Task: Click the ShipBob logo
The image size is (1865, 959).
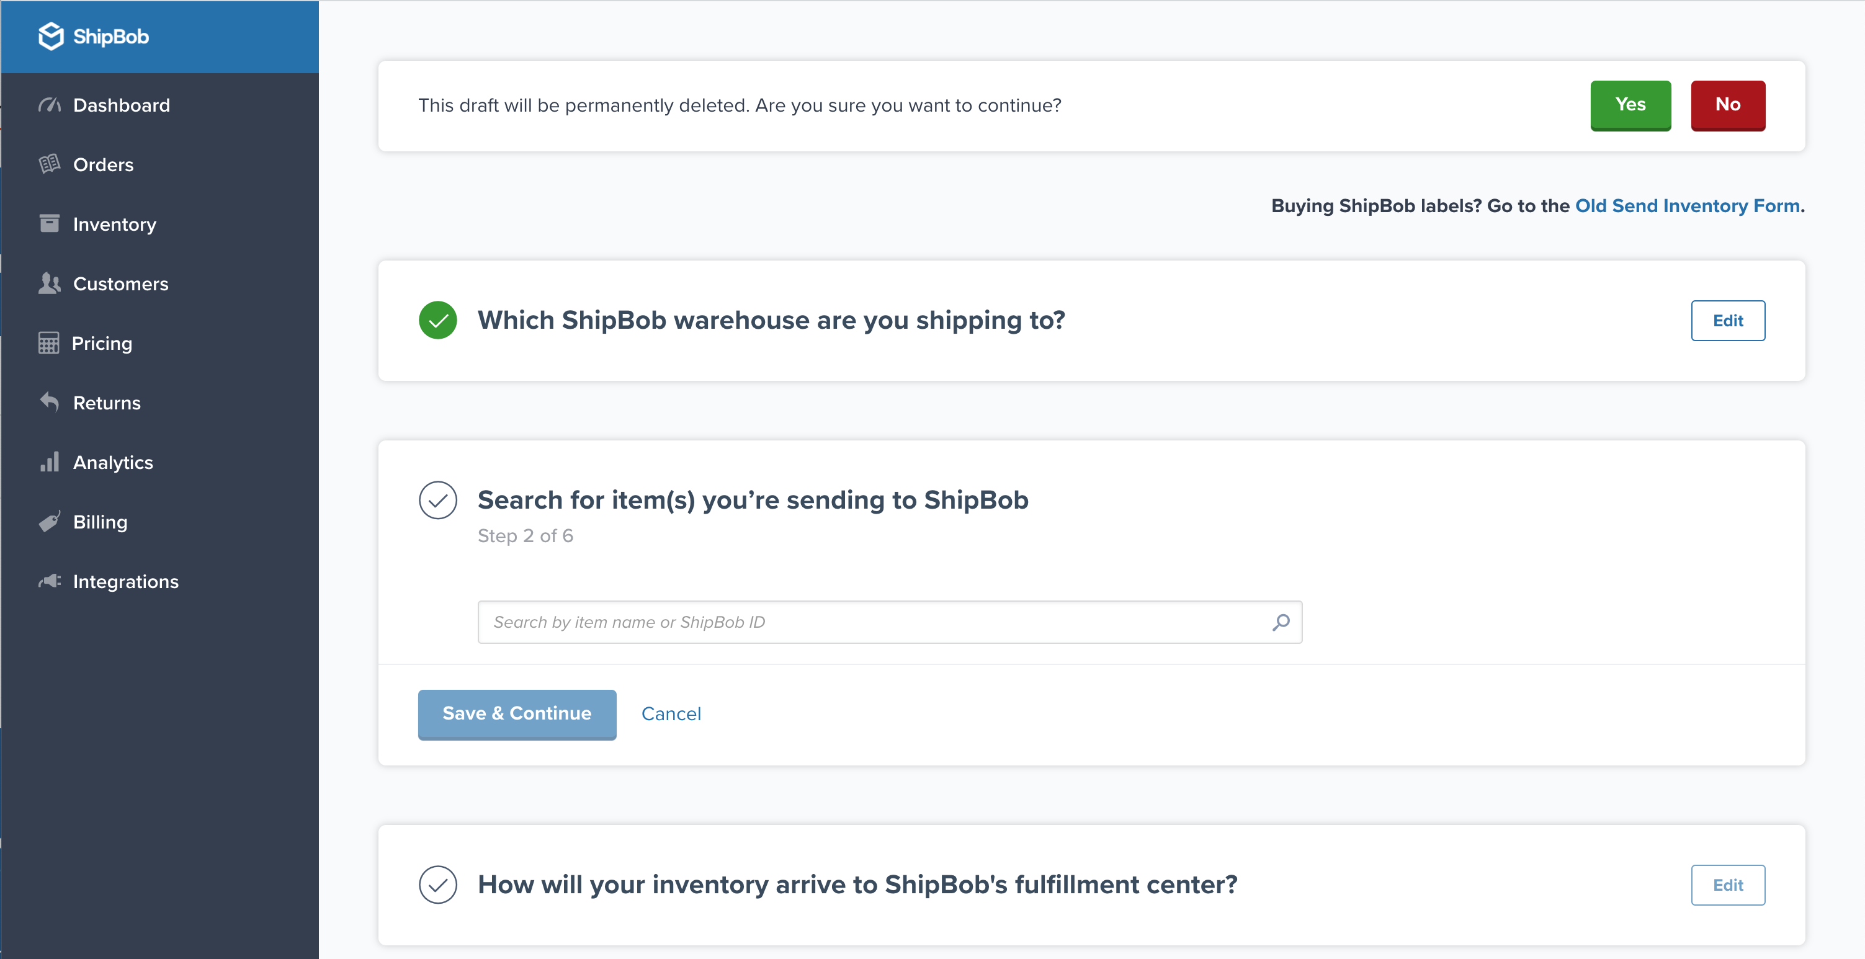Action: pos(94,36)
